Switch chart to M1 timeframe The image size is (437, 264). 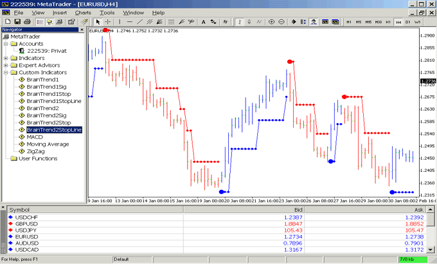350,21
